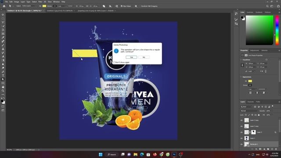Toggle Align Edges checkbox
This screenshot has height=158, width=281.
(122, 6)
